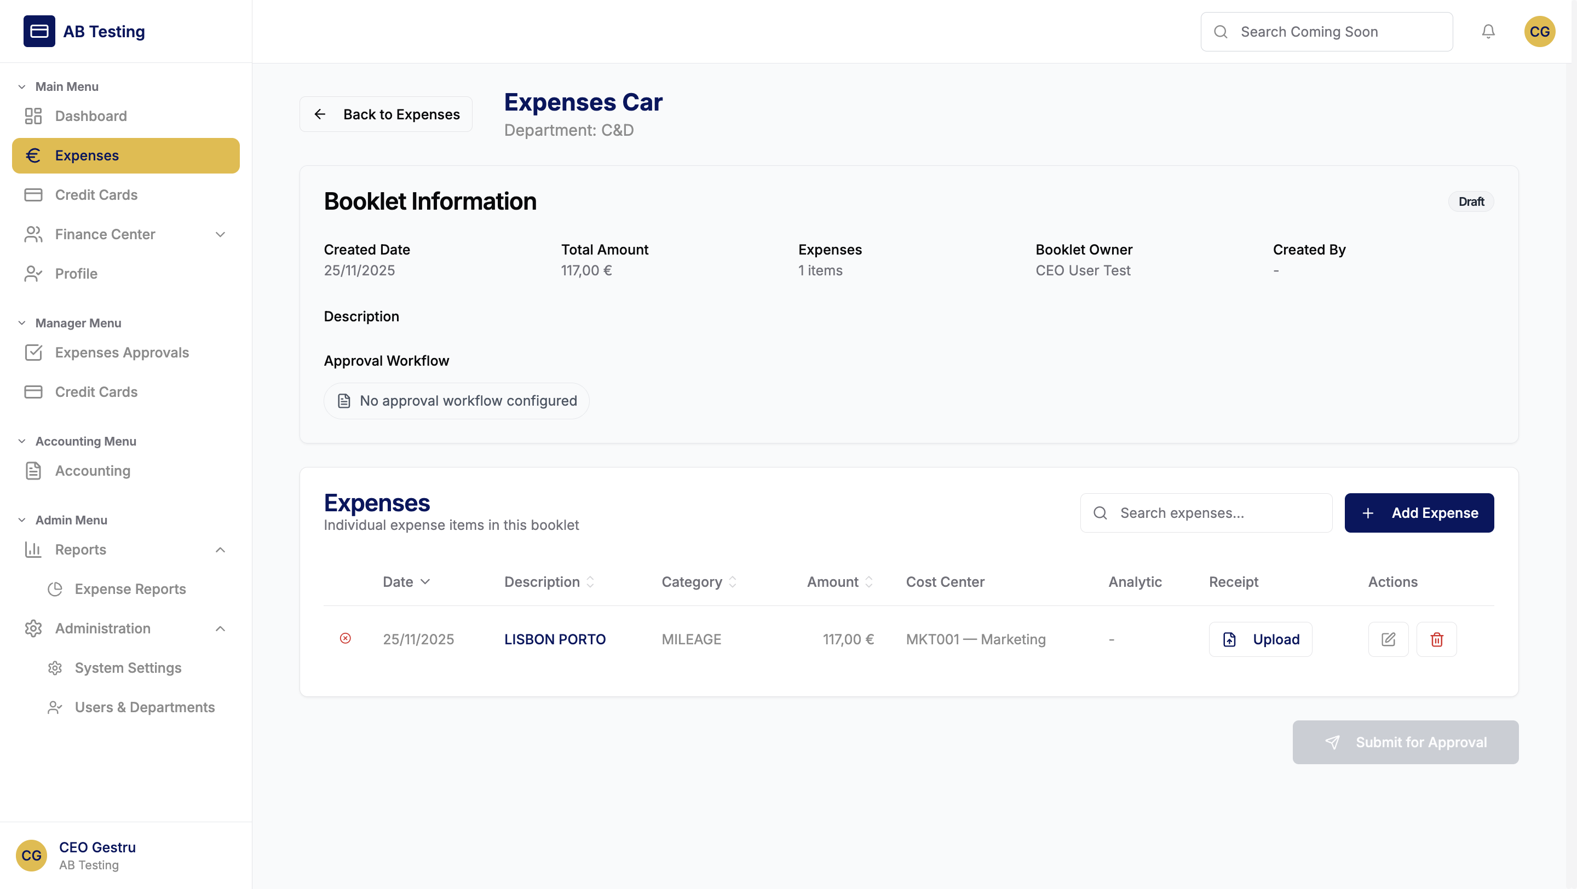The width and height of the screenshot is (1577, 889).
Task: Open the Expense Reports menu item
Action: click(x=130, y=588)
